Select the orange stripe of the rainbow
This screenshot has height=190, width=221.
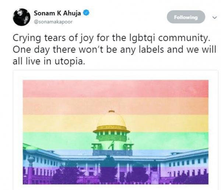[x=116, y=106]
